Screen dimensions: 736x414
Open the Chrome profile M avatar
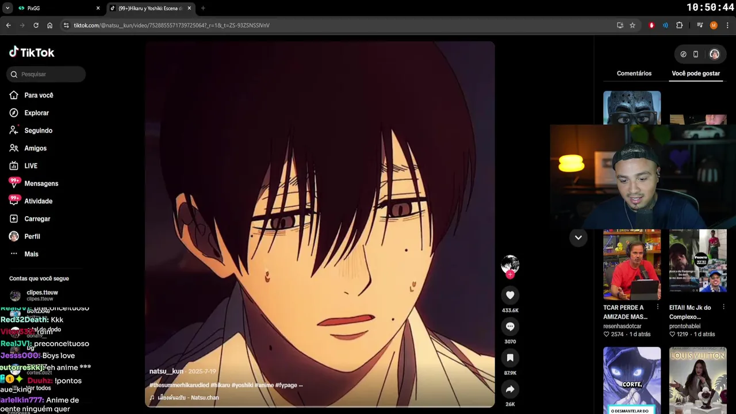pos(714,25)
